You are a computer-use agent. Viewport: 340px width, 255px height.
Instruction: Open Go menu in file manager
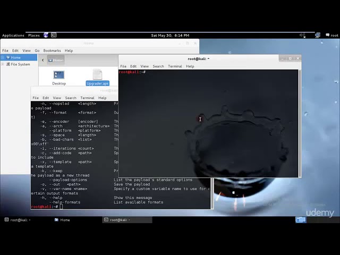(x=37, y=50)
